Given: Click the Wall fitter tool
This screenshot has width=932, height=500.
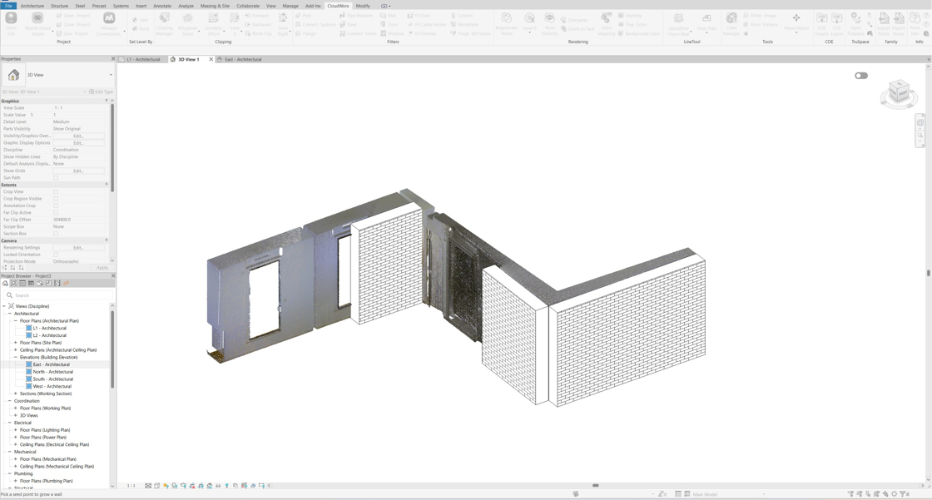Looking at the screenshot, I should [x=389, y=16].
